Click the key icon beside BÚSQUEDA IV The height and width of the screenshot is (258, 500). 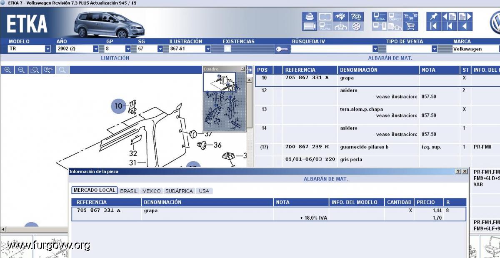[x=282, y=49]
